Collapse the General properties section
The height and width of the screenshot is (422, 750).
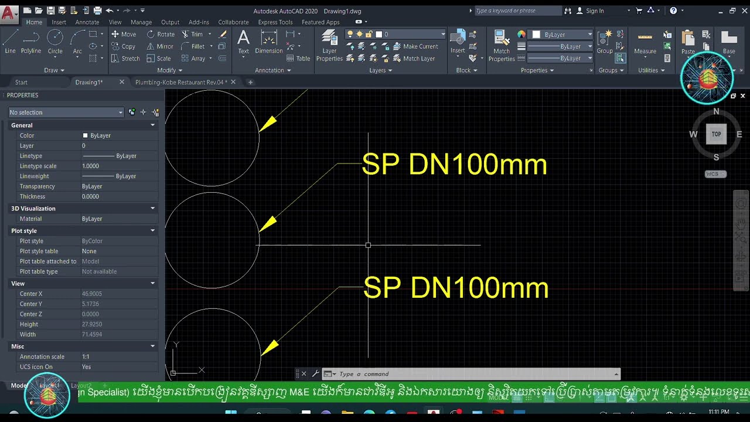pos(152,125)
